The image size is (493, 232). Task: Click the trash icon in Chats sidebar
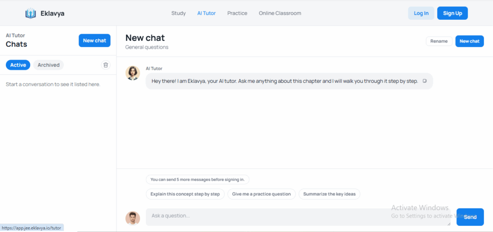point(106,65)
